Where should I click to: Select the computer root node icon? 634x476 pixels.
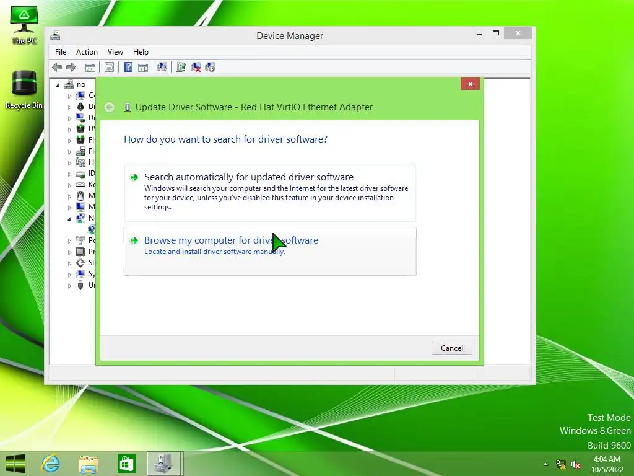click(x=69, y=84)
